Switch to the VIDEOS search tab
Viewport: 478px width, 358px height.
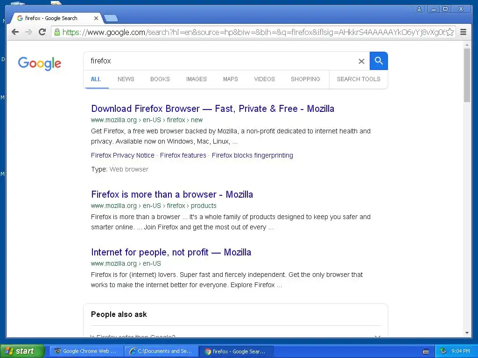[264, 79]
